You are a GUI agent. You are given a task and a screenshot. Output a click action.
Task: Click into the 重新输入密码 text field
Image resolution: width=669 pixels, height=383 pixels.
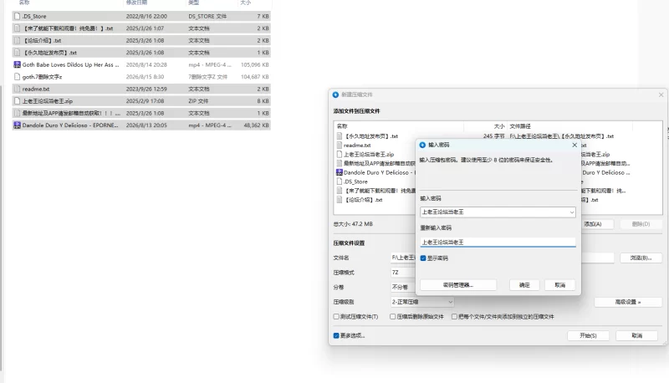[x=498, y=242]
